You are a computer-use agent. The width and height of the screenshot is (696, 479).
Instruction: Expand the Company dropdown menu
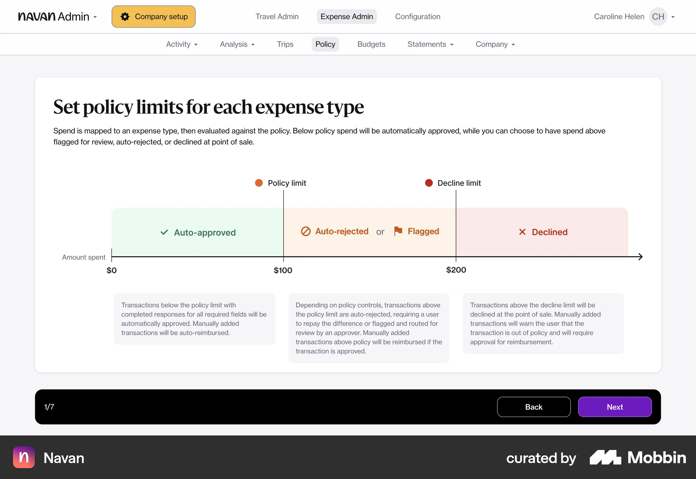[x=495, y=44]
